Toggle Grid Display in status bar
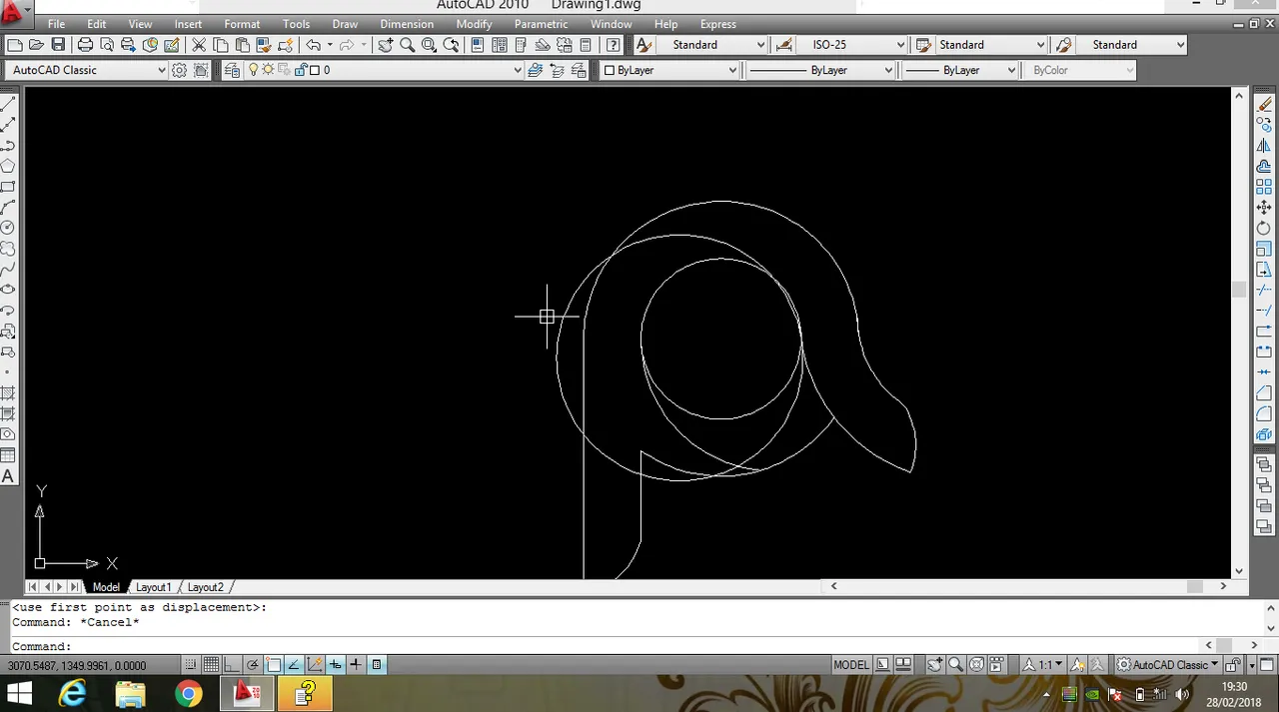 [212, 665]
